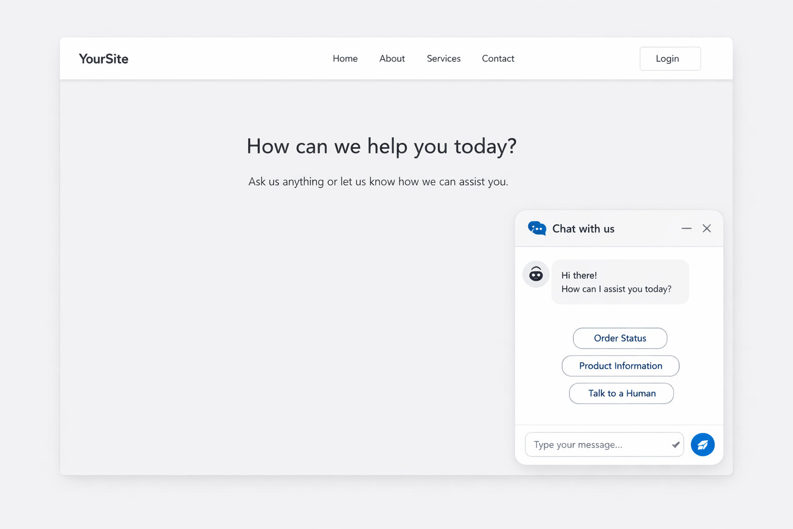The height and width of the screenshot is (529, 793).
Task: Open the Services navigation link
Action: click(x=443, y=59)
